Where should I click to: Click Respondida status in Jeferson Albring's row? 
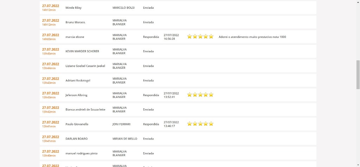151,95
